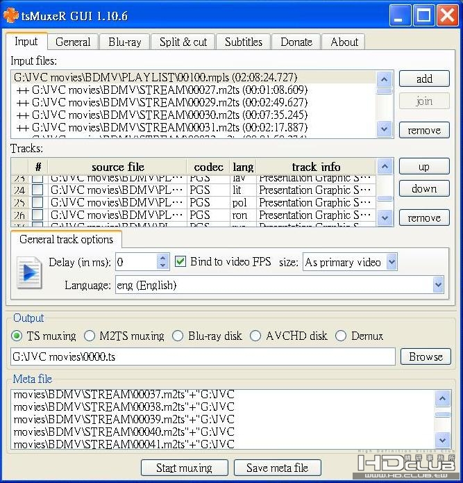
Task: Click meta file line with 00039.m2ts
Action: tap(124, 419)
